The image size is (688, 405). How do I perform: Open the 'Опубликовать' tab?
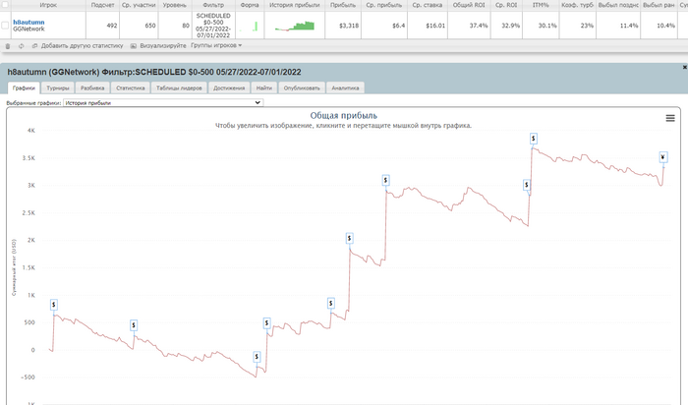[x=302, y=87]
